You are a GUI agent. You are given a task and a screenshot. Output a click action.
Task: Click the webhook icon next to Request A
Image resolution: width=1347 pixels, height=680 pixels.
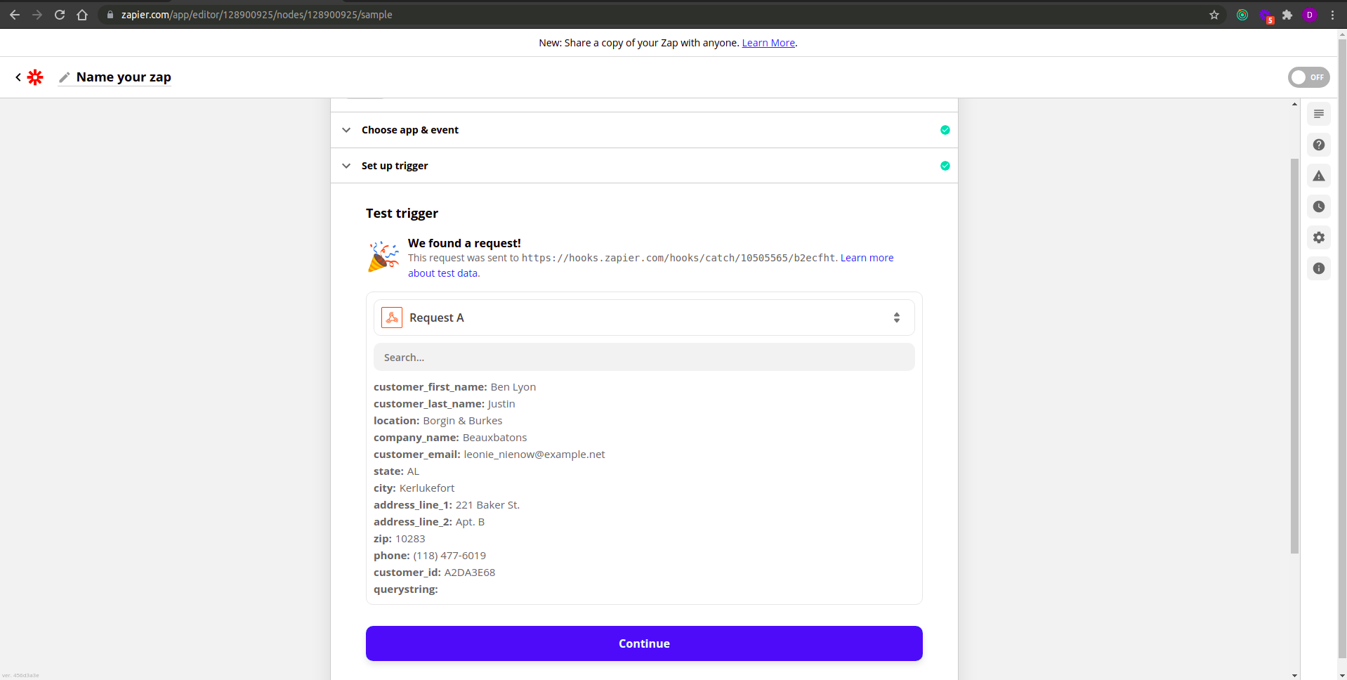[392, 318]
